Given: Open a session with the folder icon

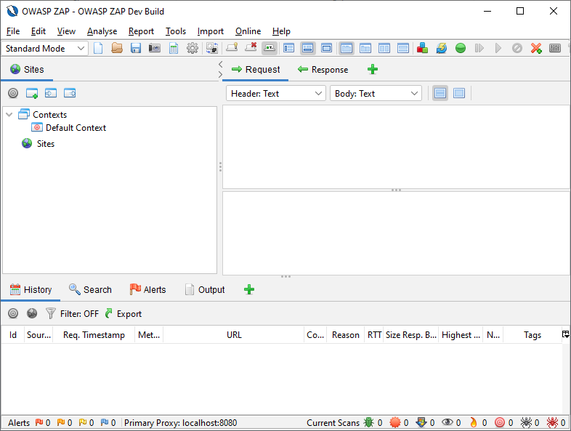Looking at the screenshot, I should [x=117, y=49].
